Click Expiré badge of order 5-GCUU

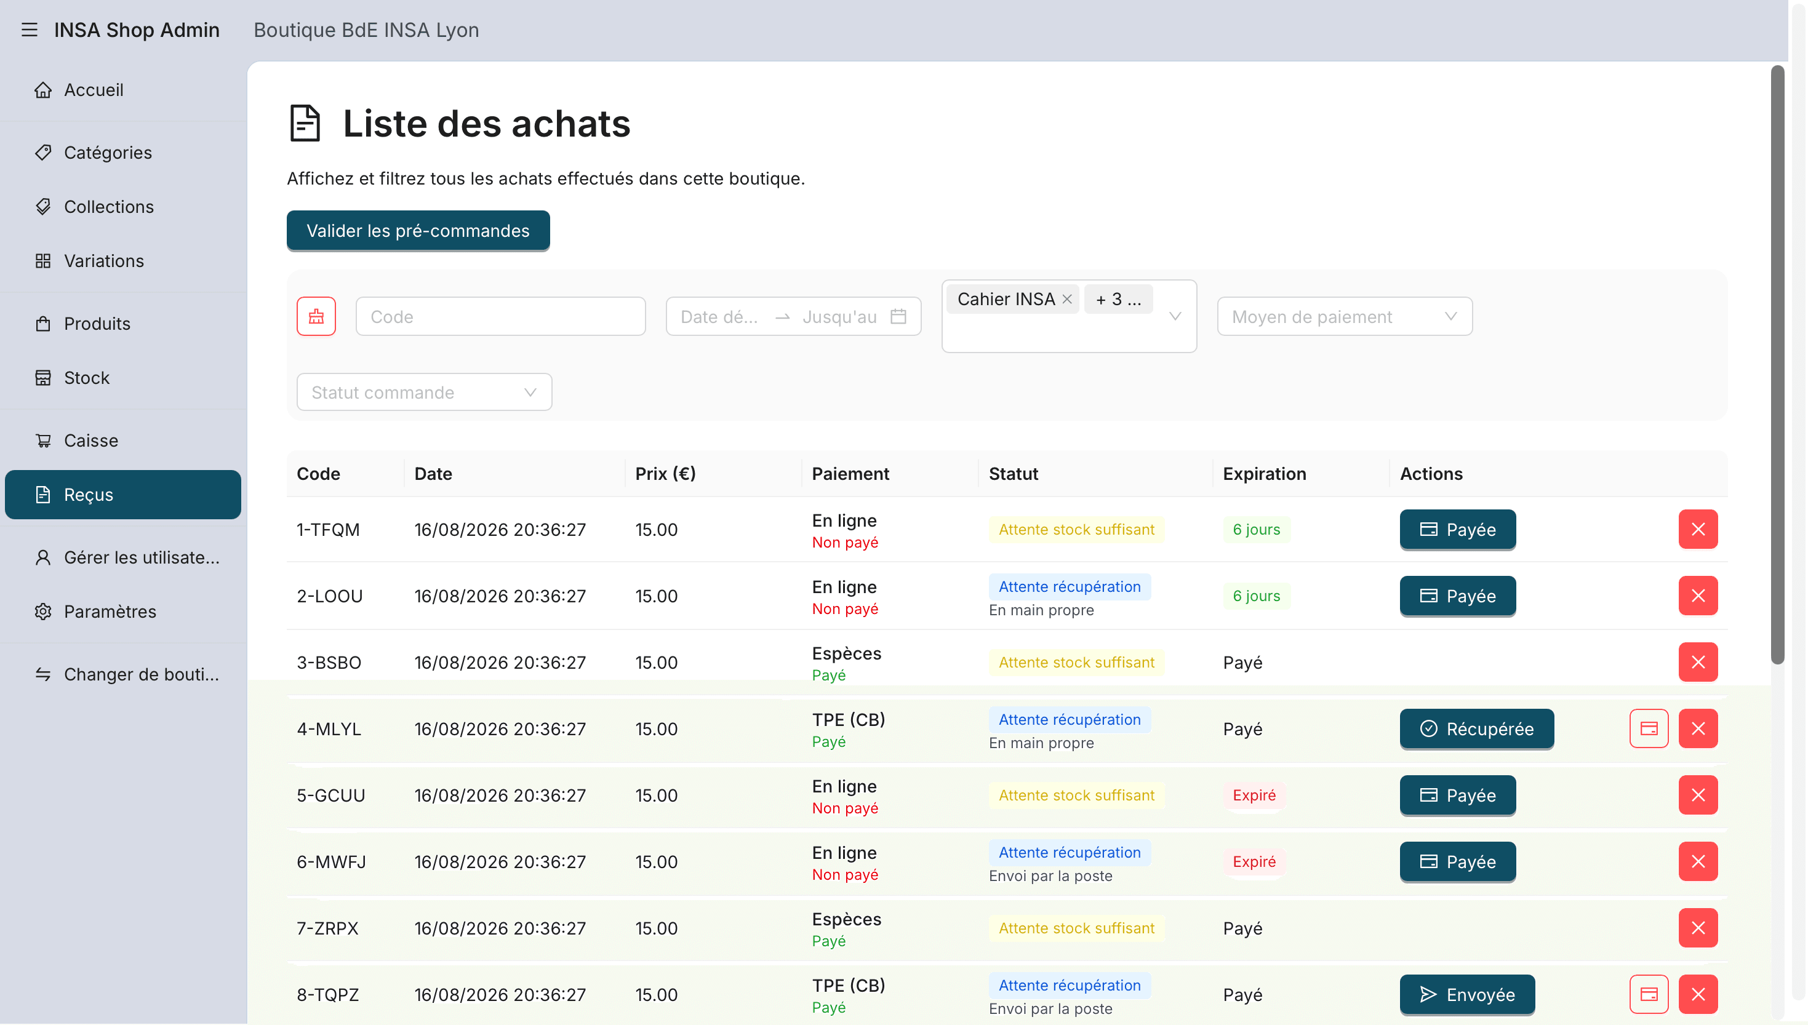[1254, 796]
